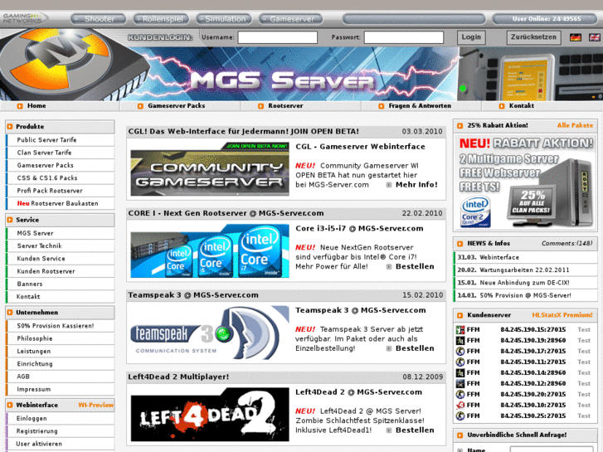Click game icon beside 84.245.190.10:27015
The image size is (603, 452).
point(460,405)
